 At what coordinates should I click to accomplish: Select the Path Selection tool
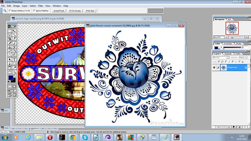10,59
